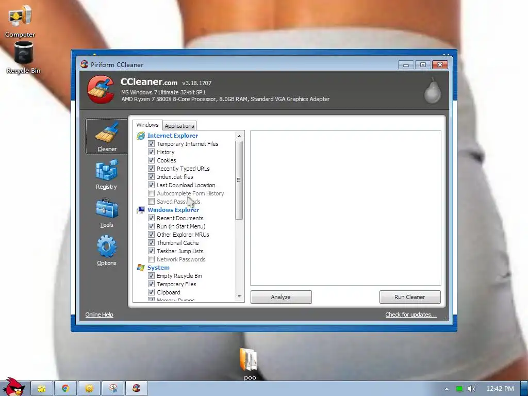Image resolution: width=528 pixels, height=396 pixels.
Task: Toggle Last Download Location checkbox
Action: coord(151,185)
